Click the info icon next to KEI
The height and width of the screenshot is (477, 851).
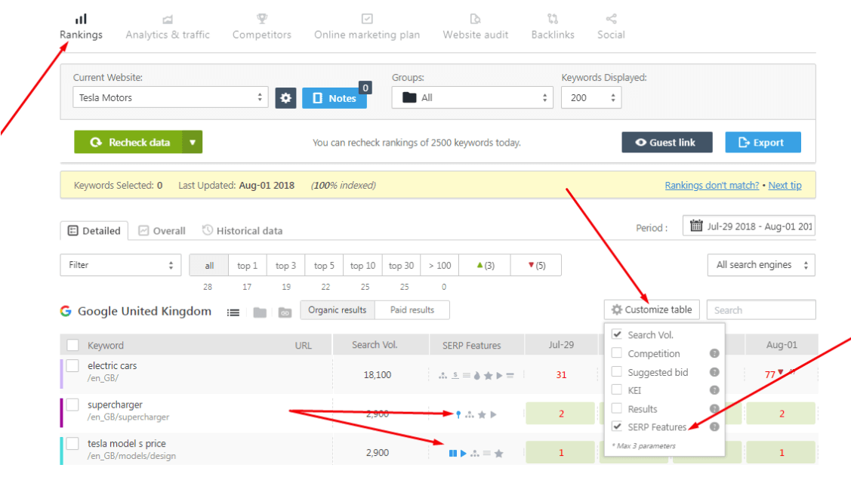pyautogui.click(x=714, y=390)
